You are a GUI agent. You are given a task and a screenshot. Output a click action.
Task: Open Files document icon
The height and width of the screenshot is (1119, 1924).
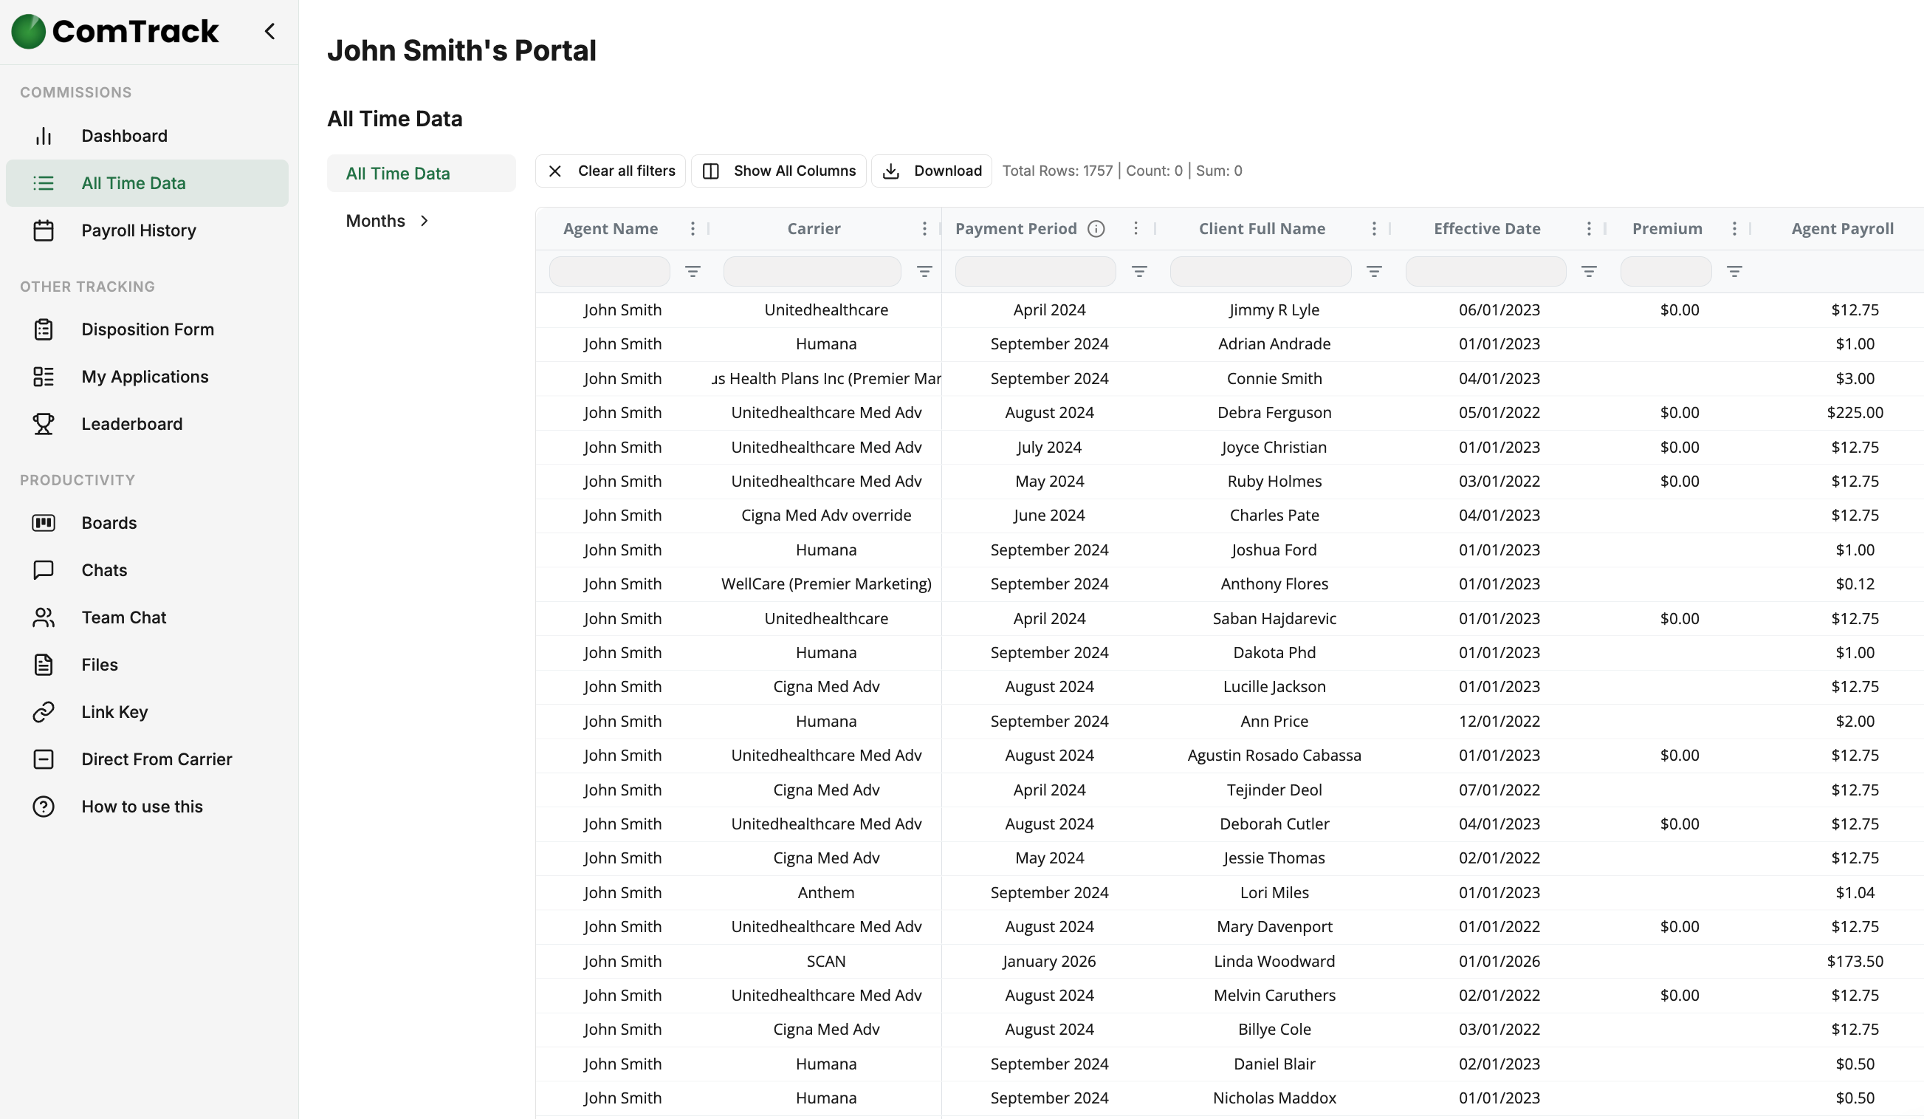[x=44, y=665]
